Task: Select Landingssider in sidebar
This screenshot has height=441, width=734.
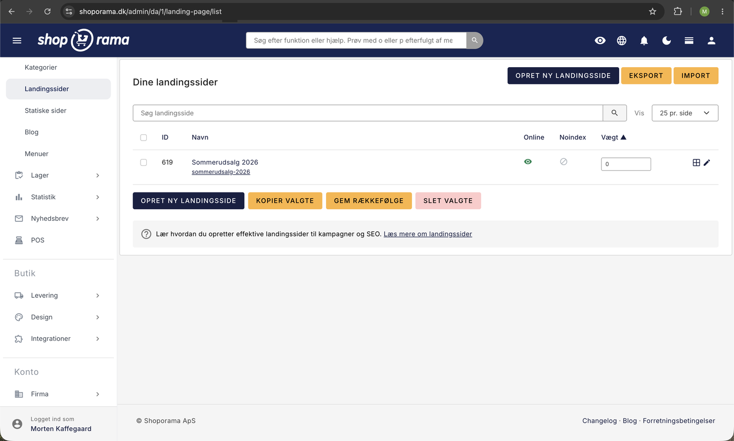Action: (x=58, y=89)
